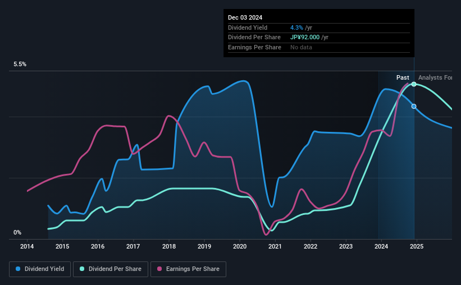This screenshot has height=285, width=461.
Task: Click the 0% y-axis label
Action: [17, 233]
